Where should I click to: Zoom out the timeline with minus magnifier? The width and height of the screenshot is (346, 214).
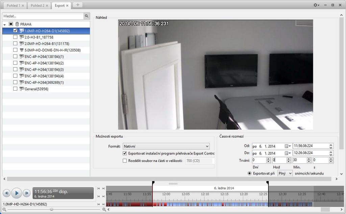point(4,209)
